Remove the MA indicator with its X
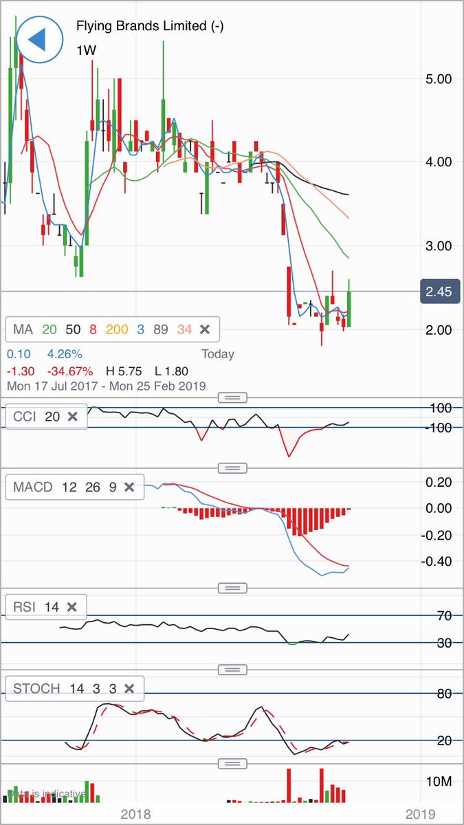 tap(204, 329)
